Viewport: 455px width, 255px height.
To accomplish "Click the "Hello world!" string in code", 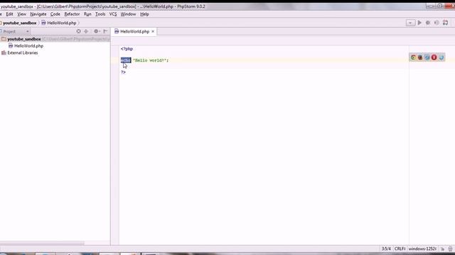I will tap(149, 60).
